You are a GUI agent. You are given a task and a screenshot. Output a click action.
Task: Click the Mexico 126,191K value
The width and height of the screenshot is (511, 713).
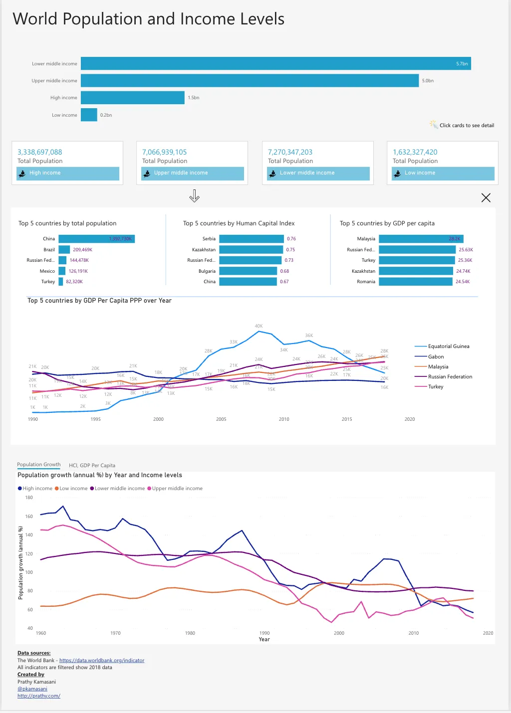tap(78, 271)
